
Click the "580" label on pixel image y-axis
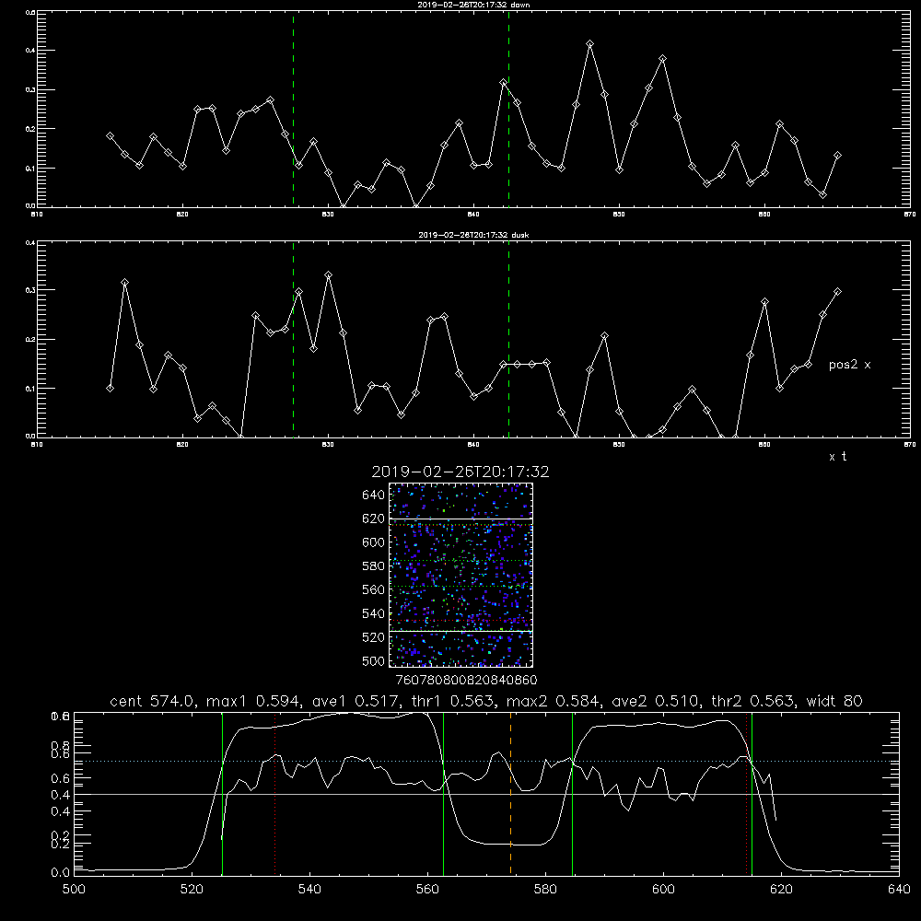tap(374, 566)
